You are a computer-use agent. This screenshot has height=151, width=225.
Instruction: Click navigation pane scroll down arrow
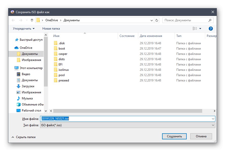click(46, 111)
